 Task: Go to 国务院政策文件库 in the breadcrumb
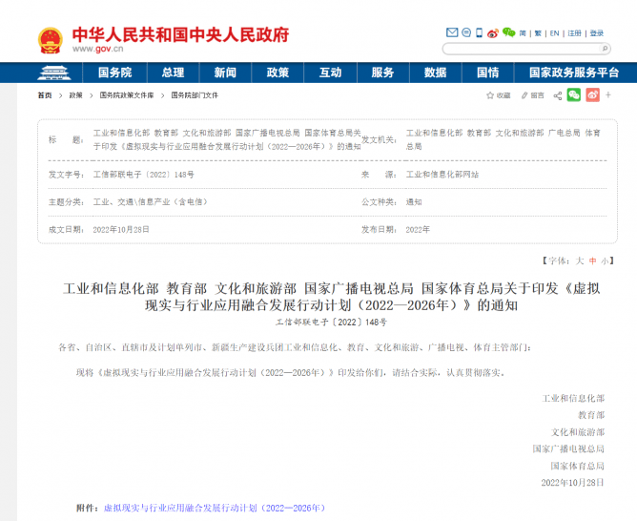pyautogui.click(x=127, y=95)
